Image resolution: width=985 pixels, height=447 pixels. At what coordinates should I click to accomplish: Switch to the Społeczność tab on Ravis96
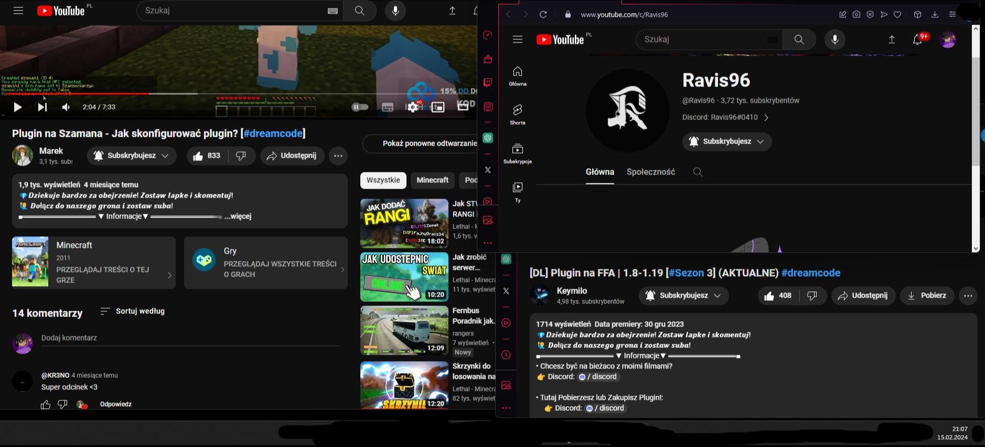pyautogui.click(x=651, y=172)
